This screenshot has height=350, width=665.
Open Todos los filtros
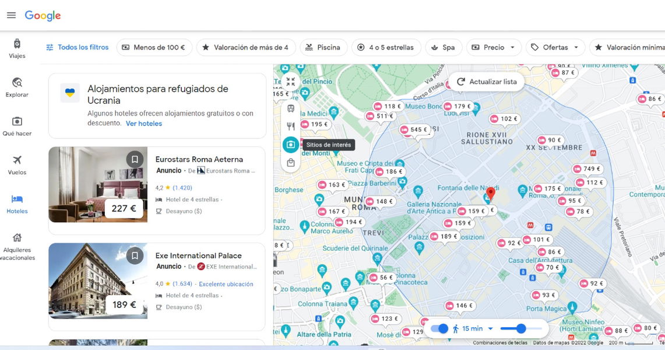77,47
